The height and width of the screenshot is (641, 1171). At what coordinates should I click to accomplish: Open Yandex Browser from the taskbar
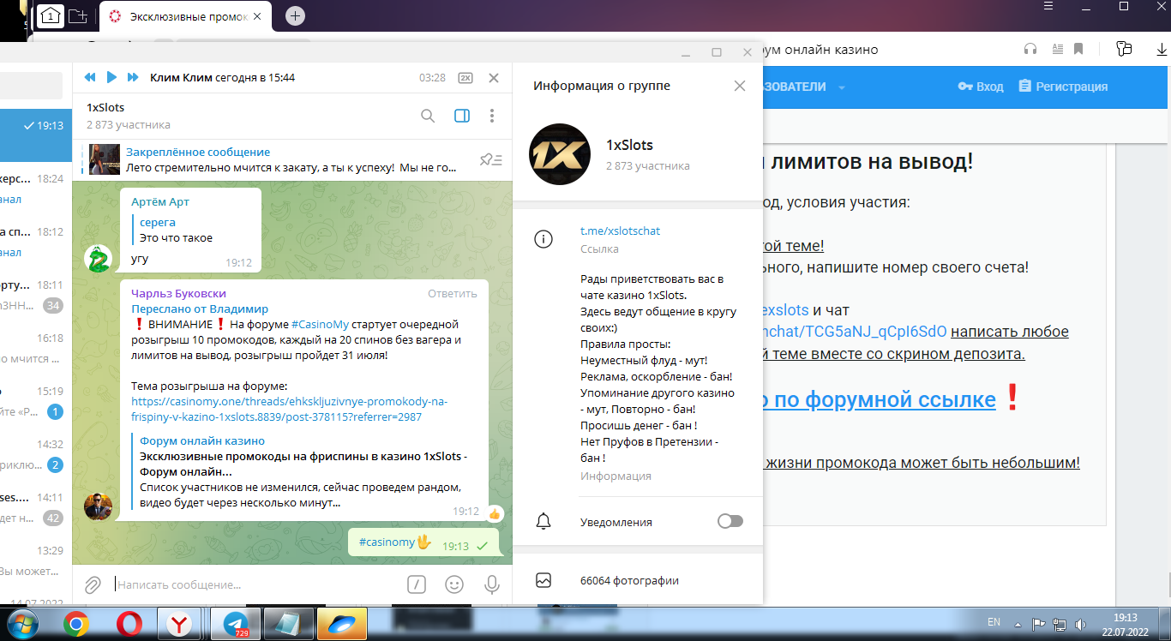[x=179, y=624]
